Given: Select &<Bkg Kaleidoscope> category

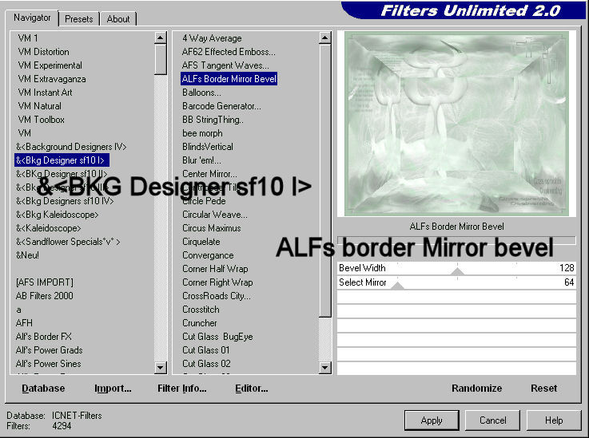Looking at the screenshot, I should tap(57, 215).
